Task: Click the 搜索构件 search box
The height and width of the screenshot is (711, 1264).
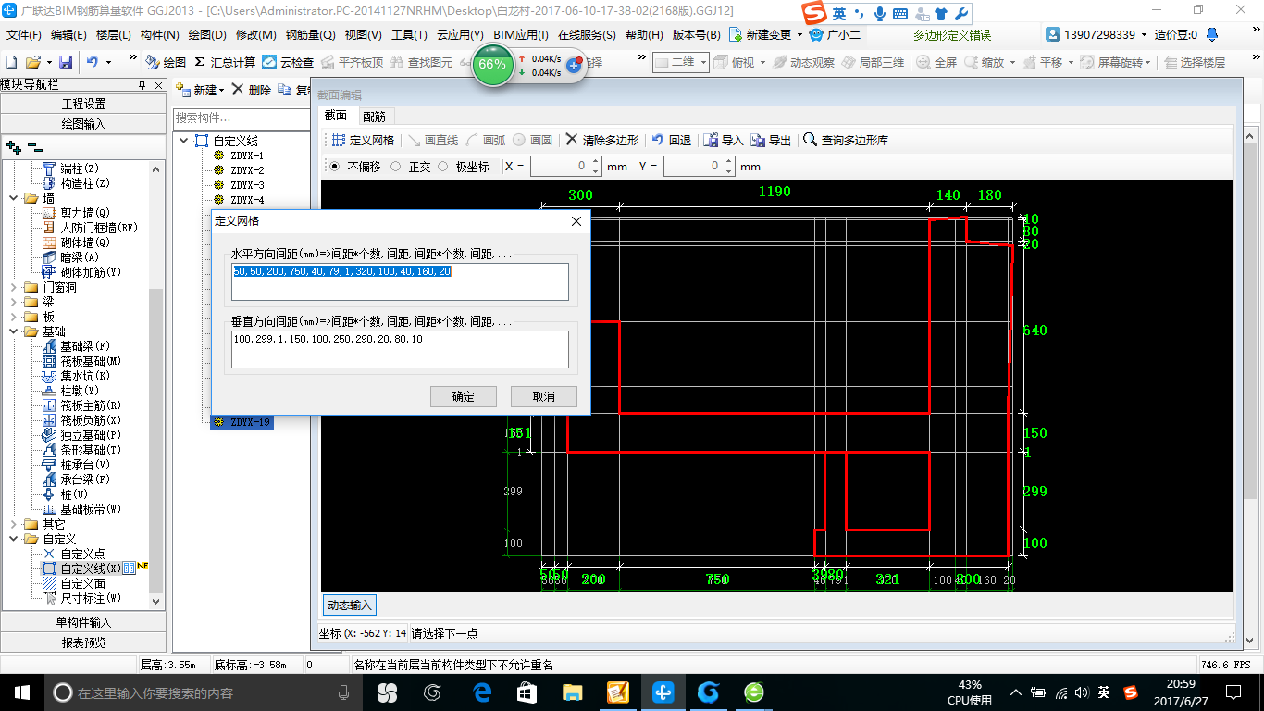Action: tap(242, 118)
